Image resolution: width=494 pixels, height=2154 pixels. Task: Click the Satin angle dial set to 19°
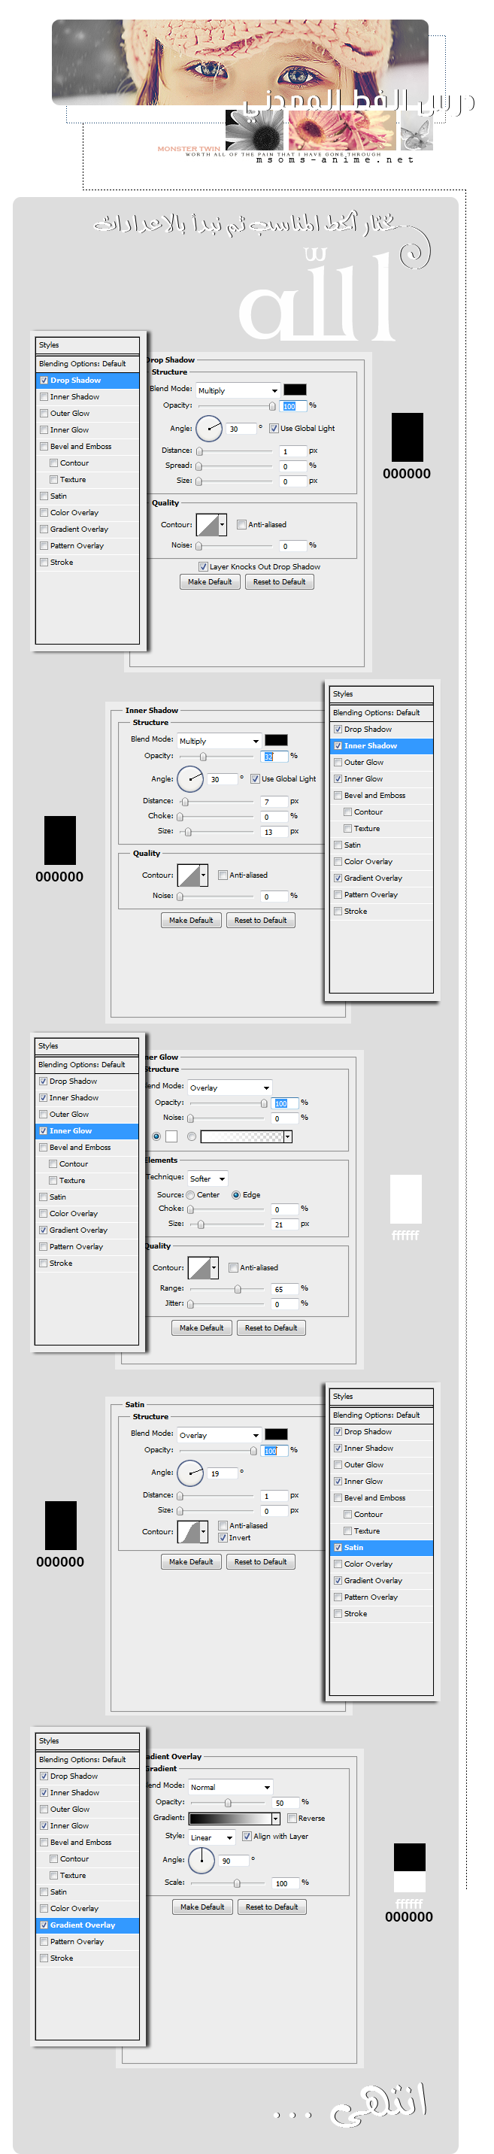[x=189, y=1473]
